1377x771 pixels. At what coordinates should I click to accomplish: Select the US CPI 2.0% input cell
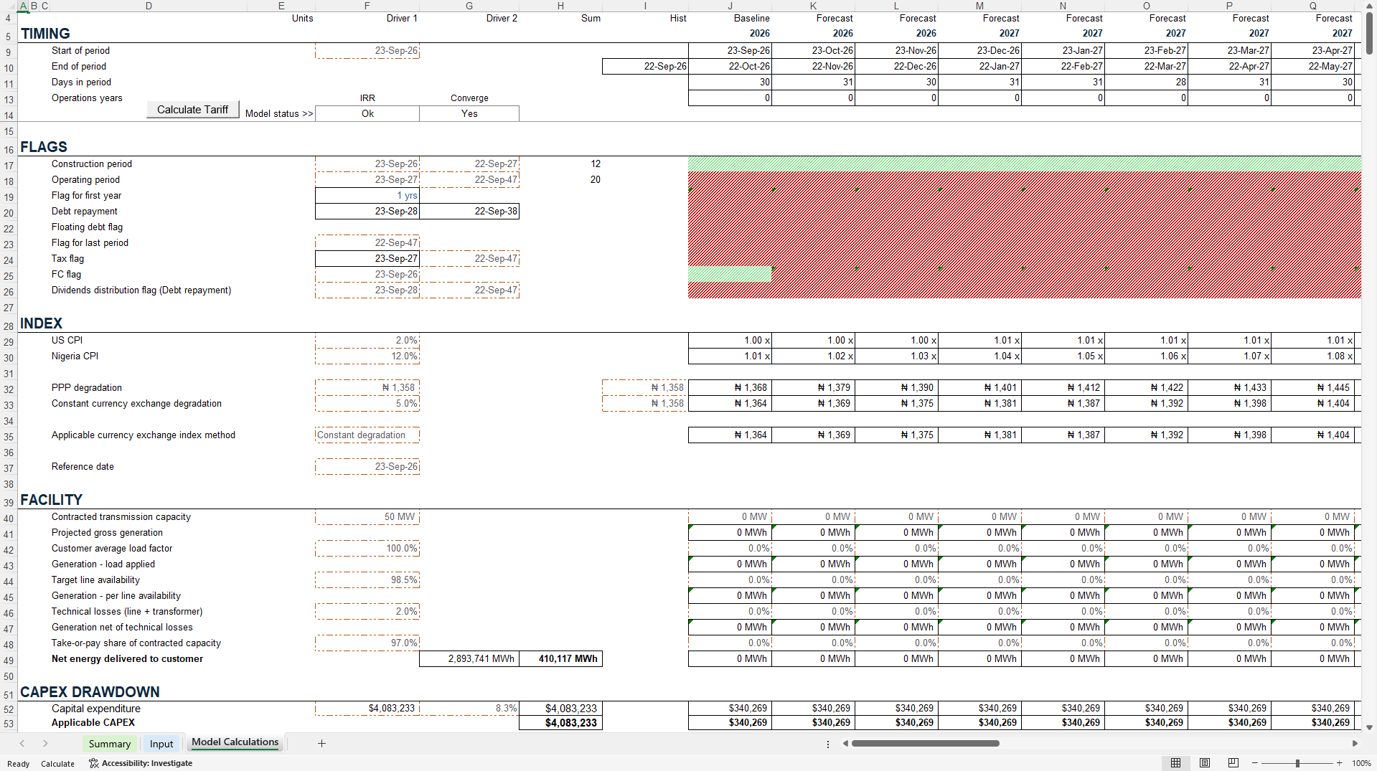(x=367, y=341)
